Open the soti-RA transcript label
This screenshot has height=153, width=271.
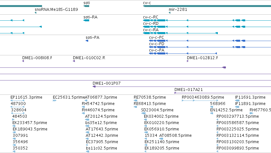[90, 17]
